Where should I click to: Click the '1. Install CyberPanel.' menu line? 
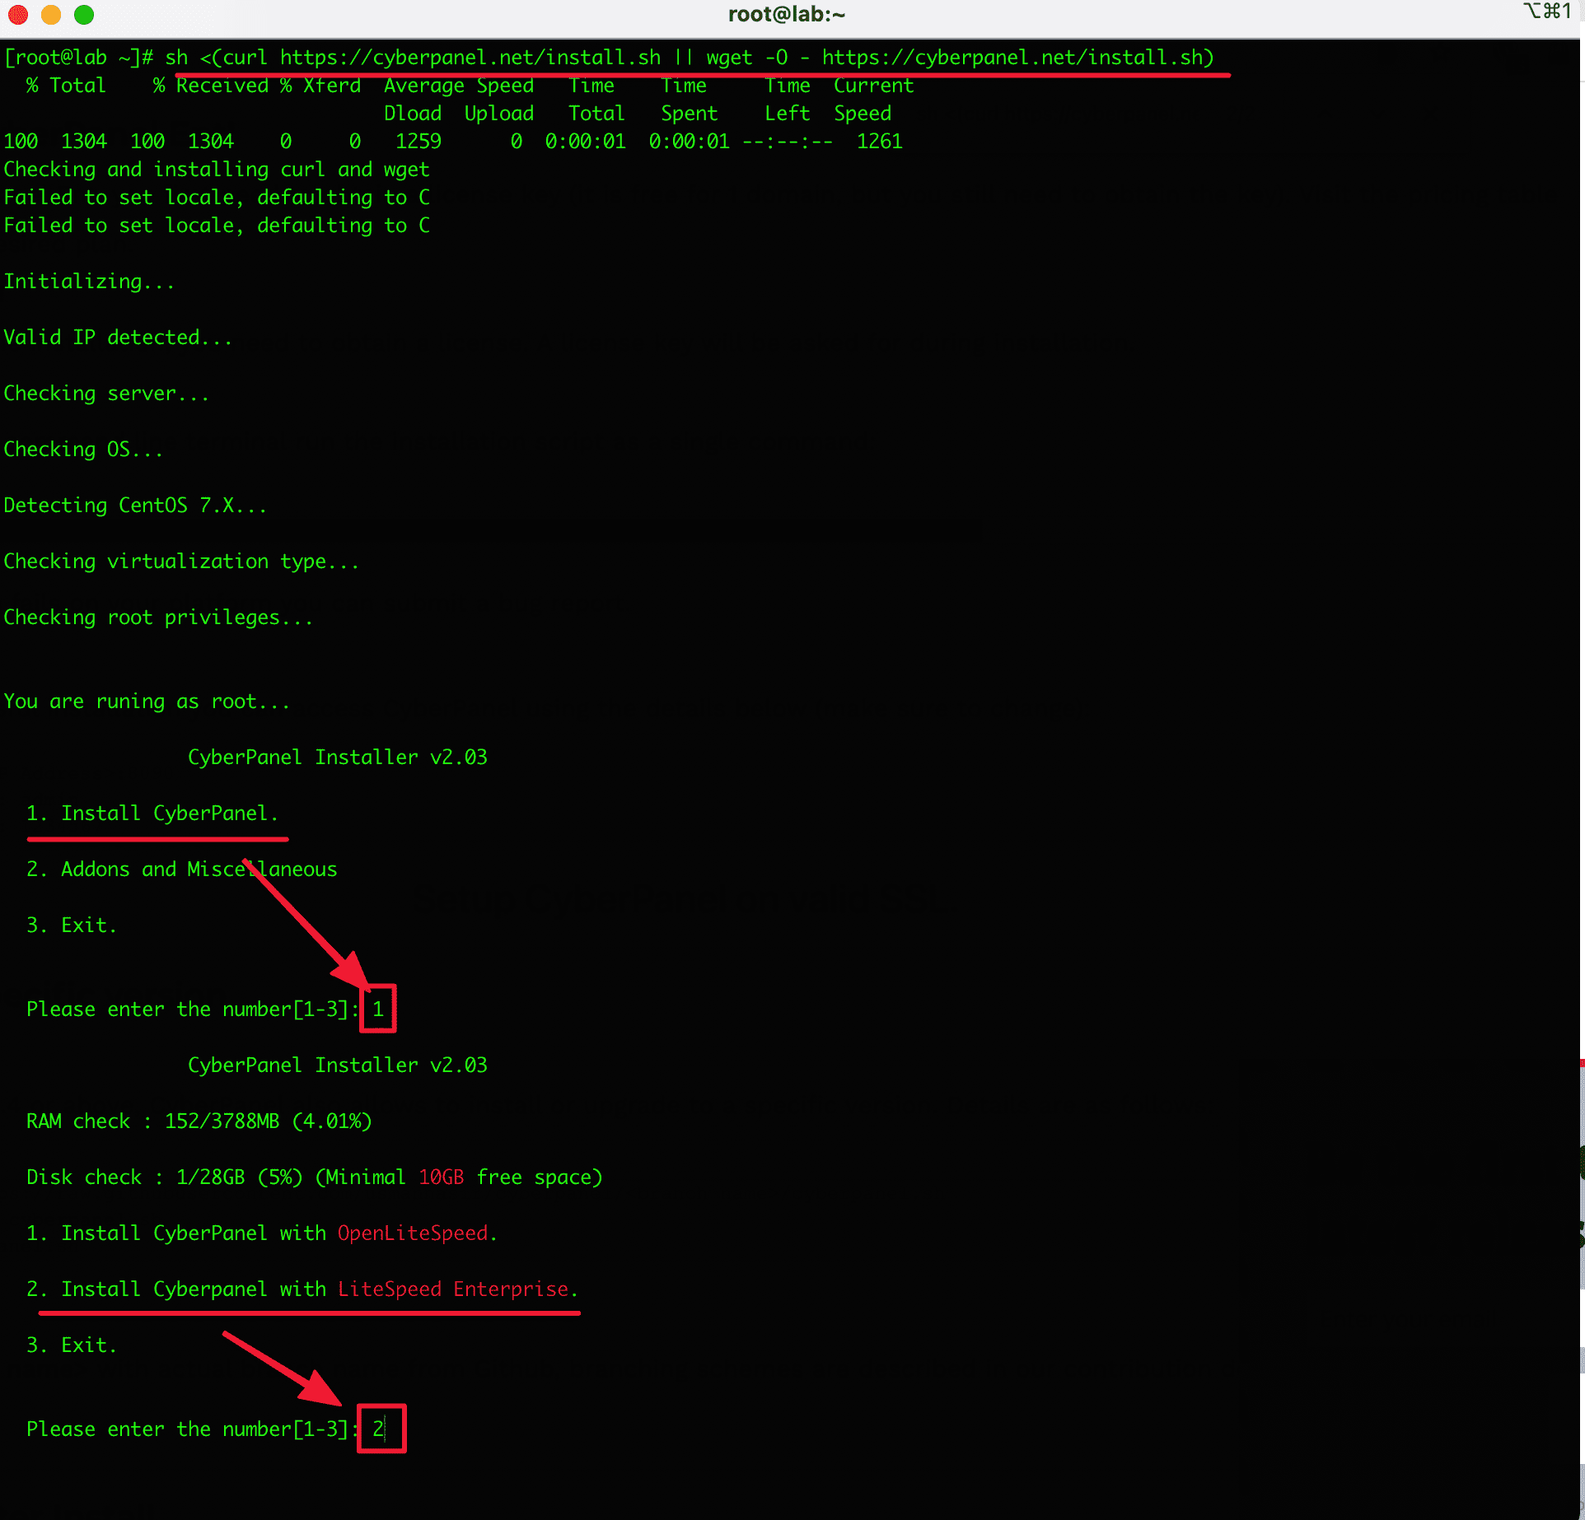(x=152, y=814)
